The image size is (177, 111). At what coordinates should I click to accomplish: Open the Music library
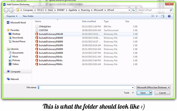(14, 56)
